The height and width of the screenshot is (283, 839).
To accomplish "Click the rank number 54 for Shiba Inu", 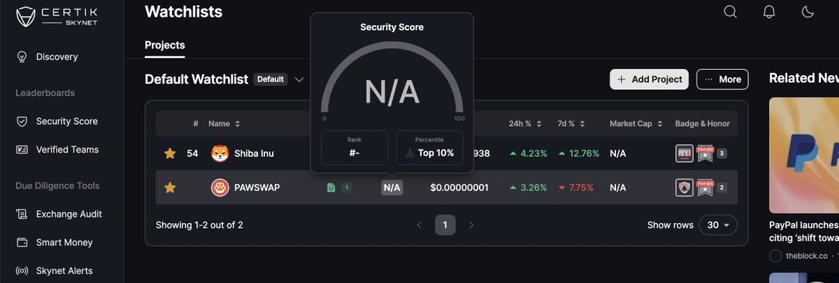I will (192, 153).
